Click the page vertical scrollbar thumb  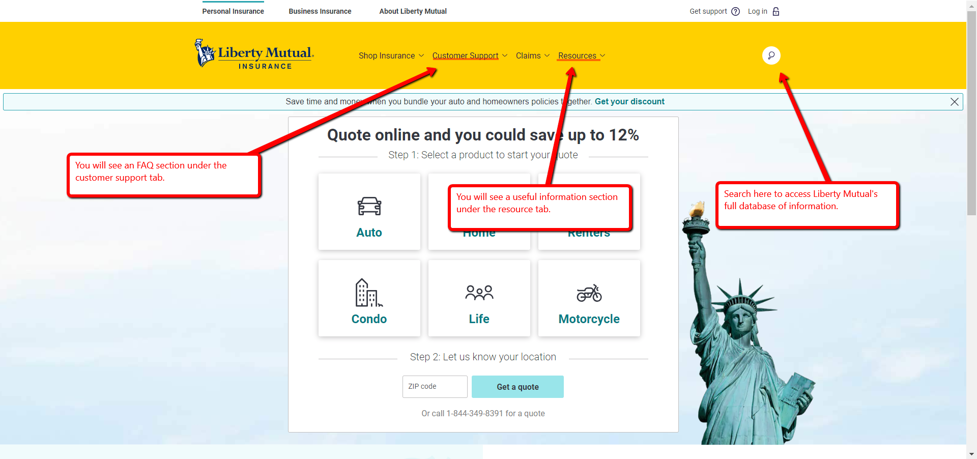click(971, 113)
